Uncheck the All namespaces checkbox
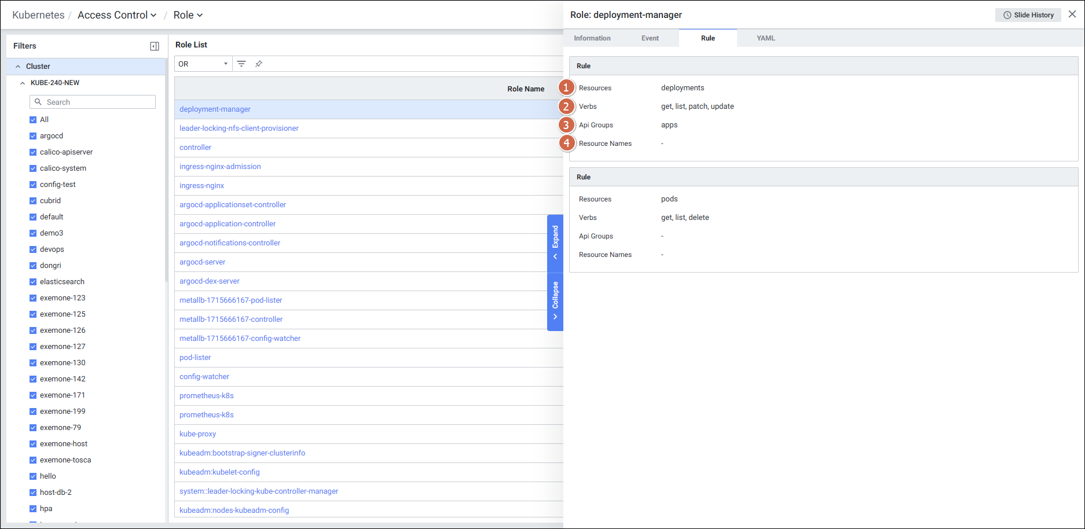This screenshot has height=529, width=1085. [33, 120]
